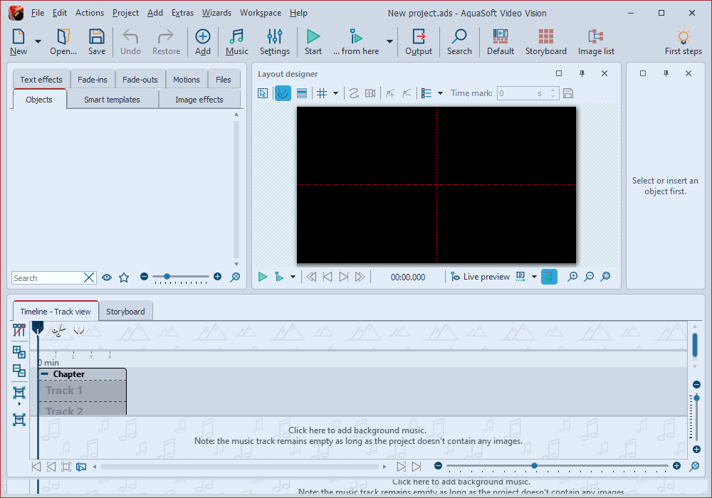Viewport: 712px width, 498px height.
Task: Click the Add (plus circle) toolbar icon
Action: pyautogui.click(x=202, y=41)
